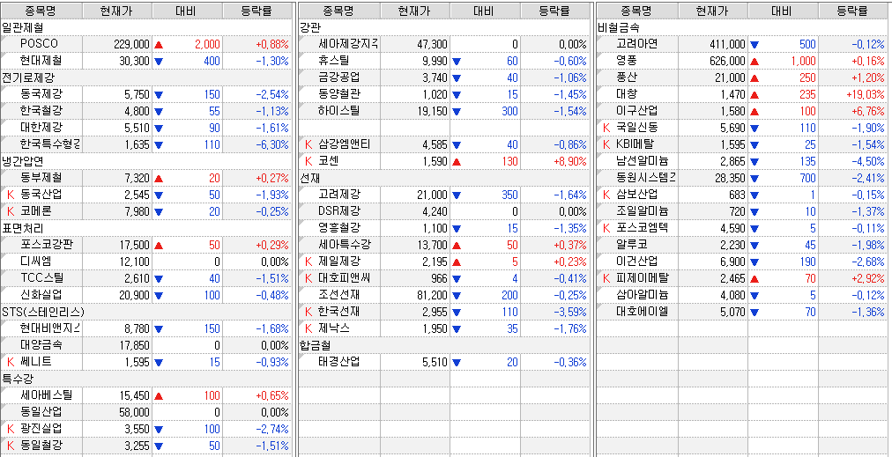Click the K marker beside 동국산업
Image resolution: width=892 pixels, height=457 pixels.
coord(11,195)
